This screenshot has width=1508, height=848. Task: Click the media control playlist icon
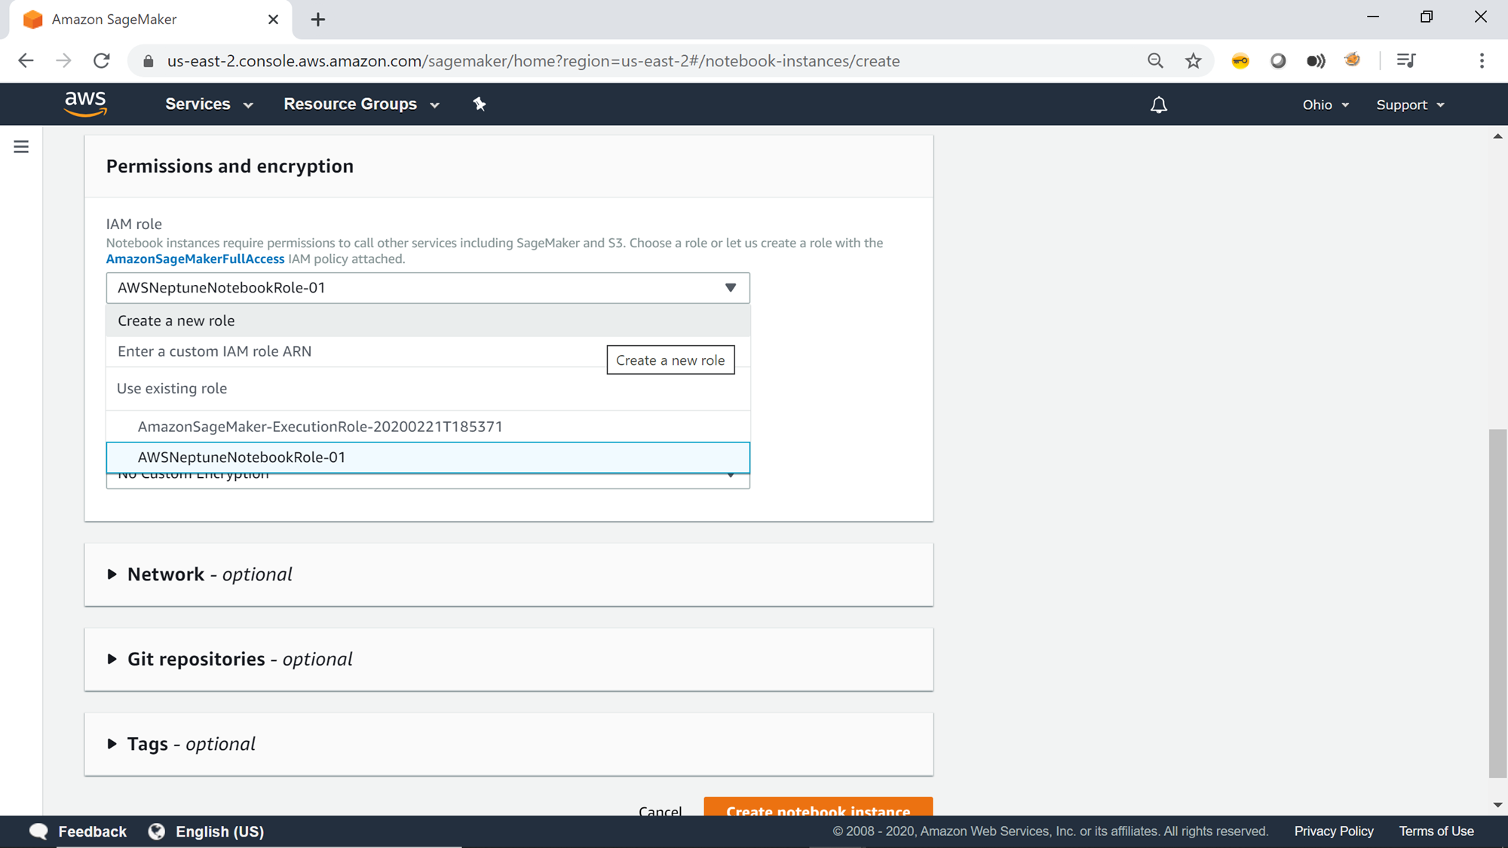(1405, 61)
